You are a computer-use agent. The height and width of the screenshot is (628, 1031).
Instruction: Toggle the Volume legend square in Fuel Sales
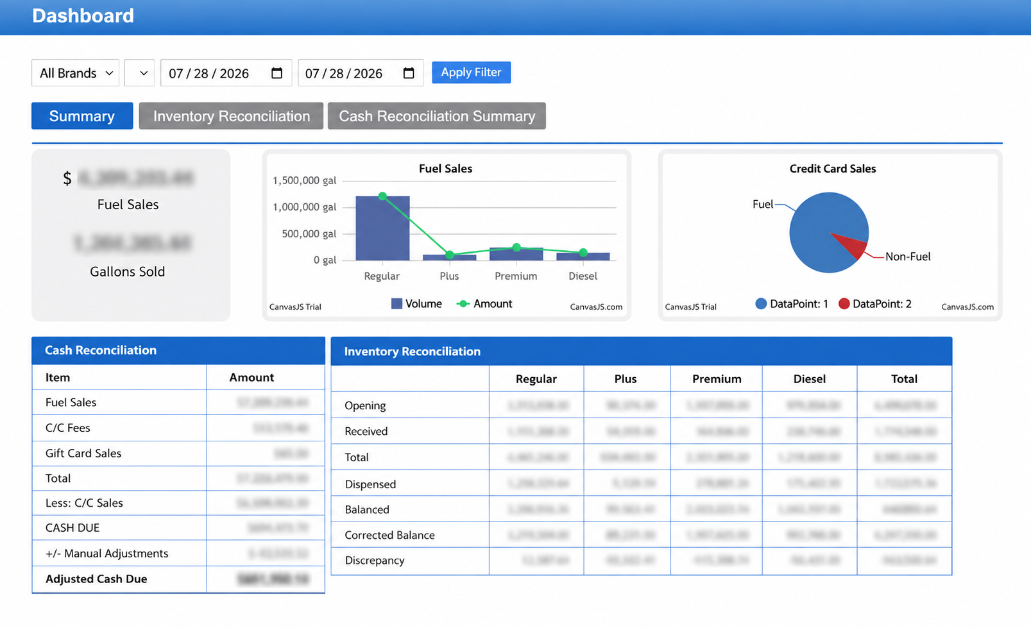[396, 303]
